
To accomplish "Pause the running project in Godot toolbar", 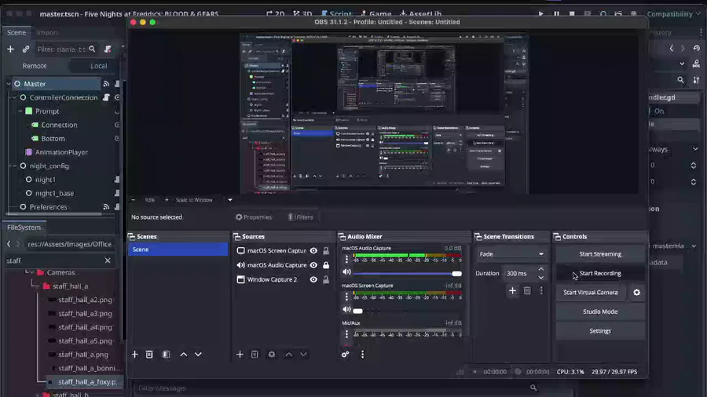I will pyautogui.click(x=556, y=14).
